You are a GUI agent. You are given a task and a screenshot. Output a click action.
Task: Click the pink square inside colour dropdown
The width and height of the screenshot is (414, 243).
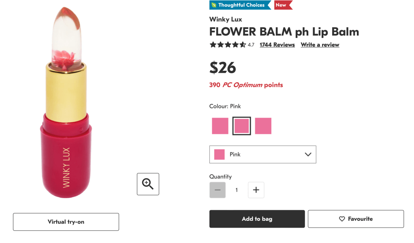tap(220, 154)
